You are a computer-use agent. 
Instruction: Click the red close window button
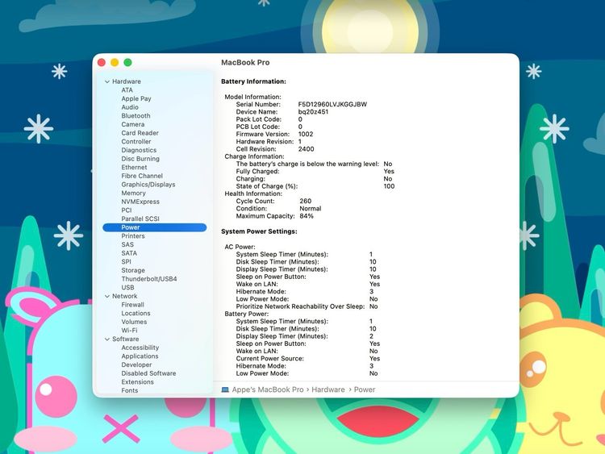(x=102, y=62)
